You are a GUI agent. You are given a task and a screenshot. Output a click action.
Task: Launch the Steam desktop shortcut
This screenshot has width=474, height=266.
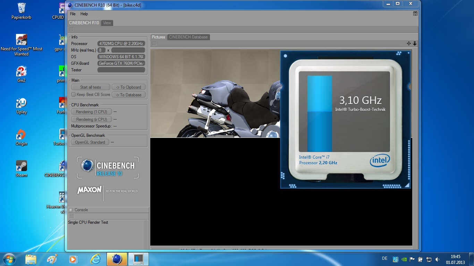point(21,169)
